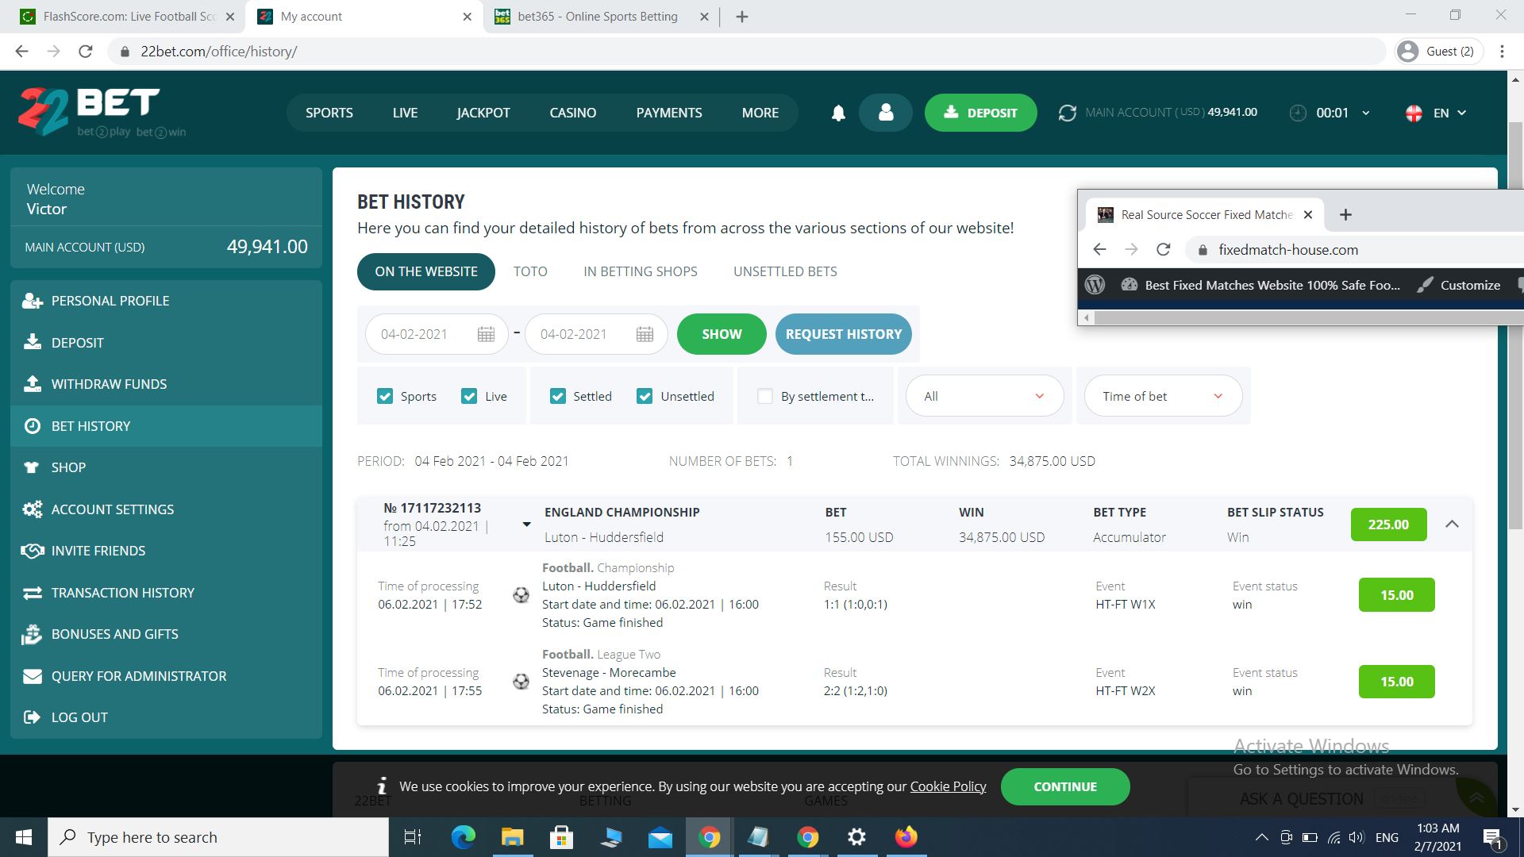The height and width of the screenshot is (857, 1524).
Task: Click WordPress logo in fixedmatch-house window
Action: (1095, 285)
